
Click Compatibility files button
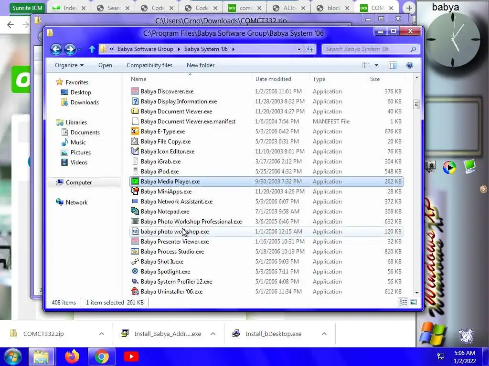point(149,65)
